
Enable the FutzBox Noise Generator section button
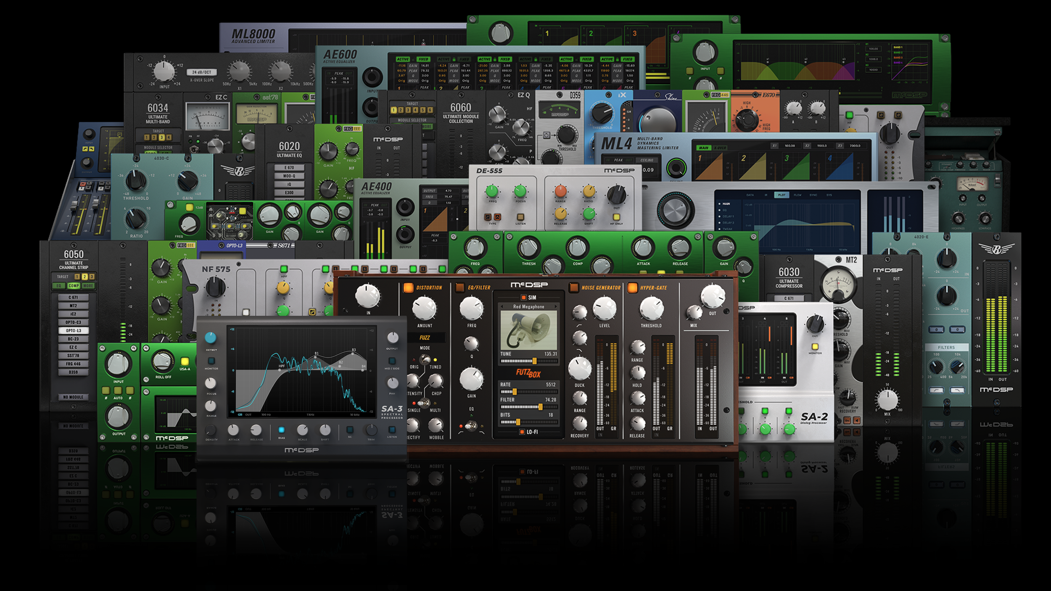[x=573, y=288]
